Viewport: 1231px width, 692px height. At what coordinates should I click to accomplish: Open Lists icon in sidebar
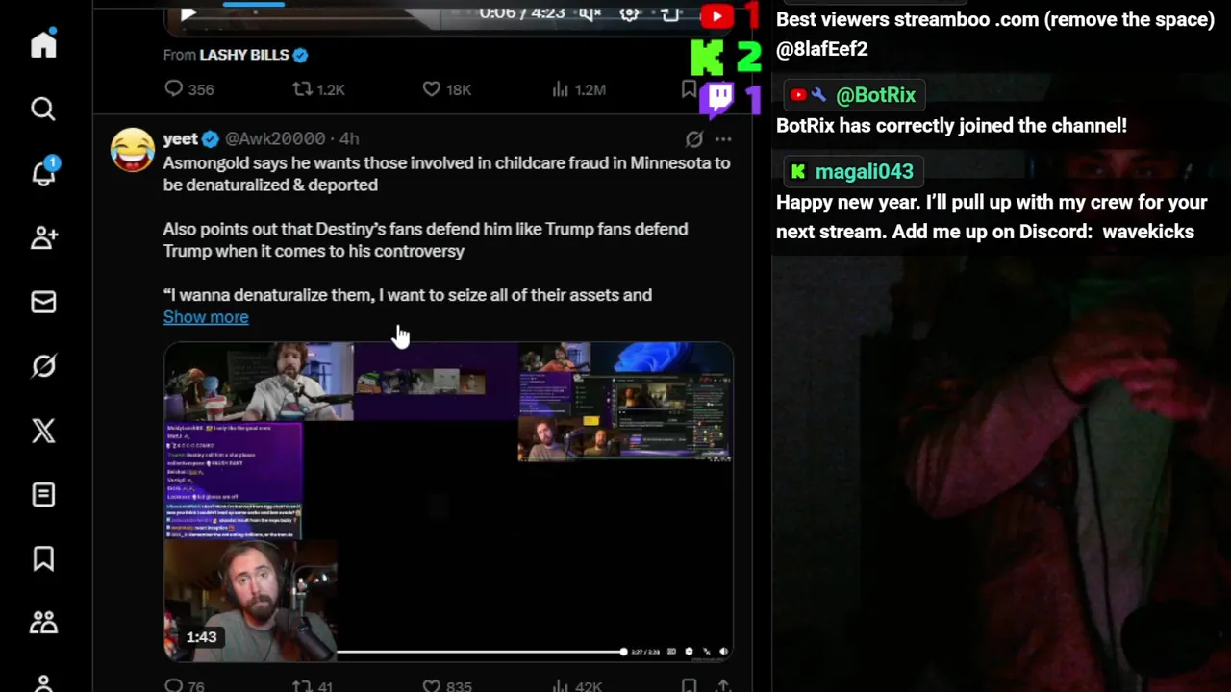tap(43, 495)
